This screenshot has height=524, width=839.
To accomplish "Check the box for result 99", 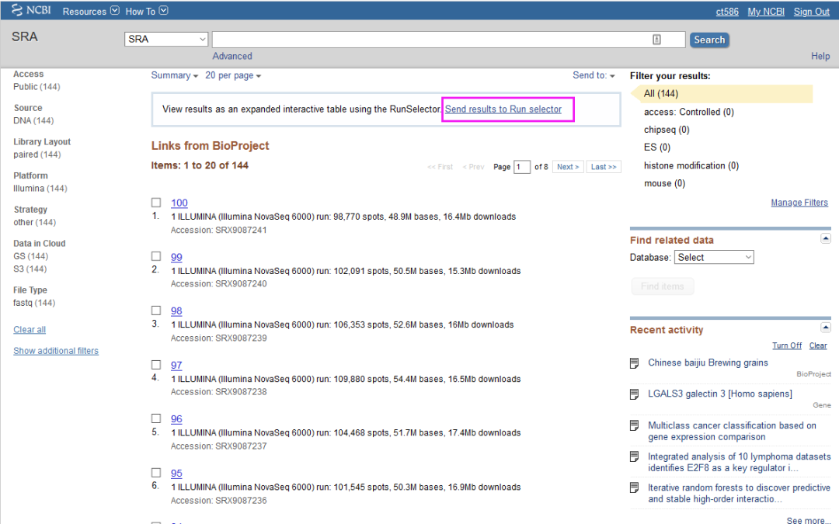I will pos(155,257).
